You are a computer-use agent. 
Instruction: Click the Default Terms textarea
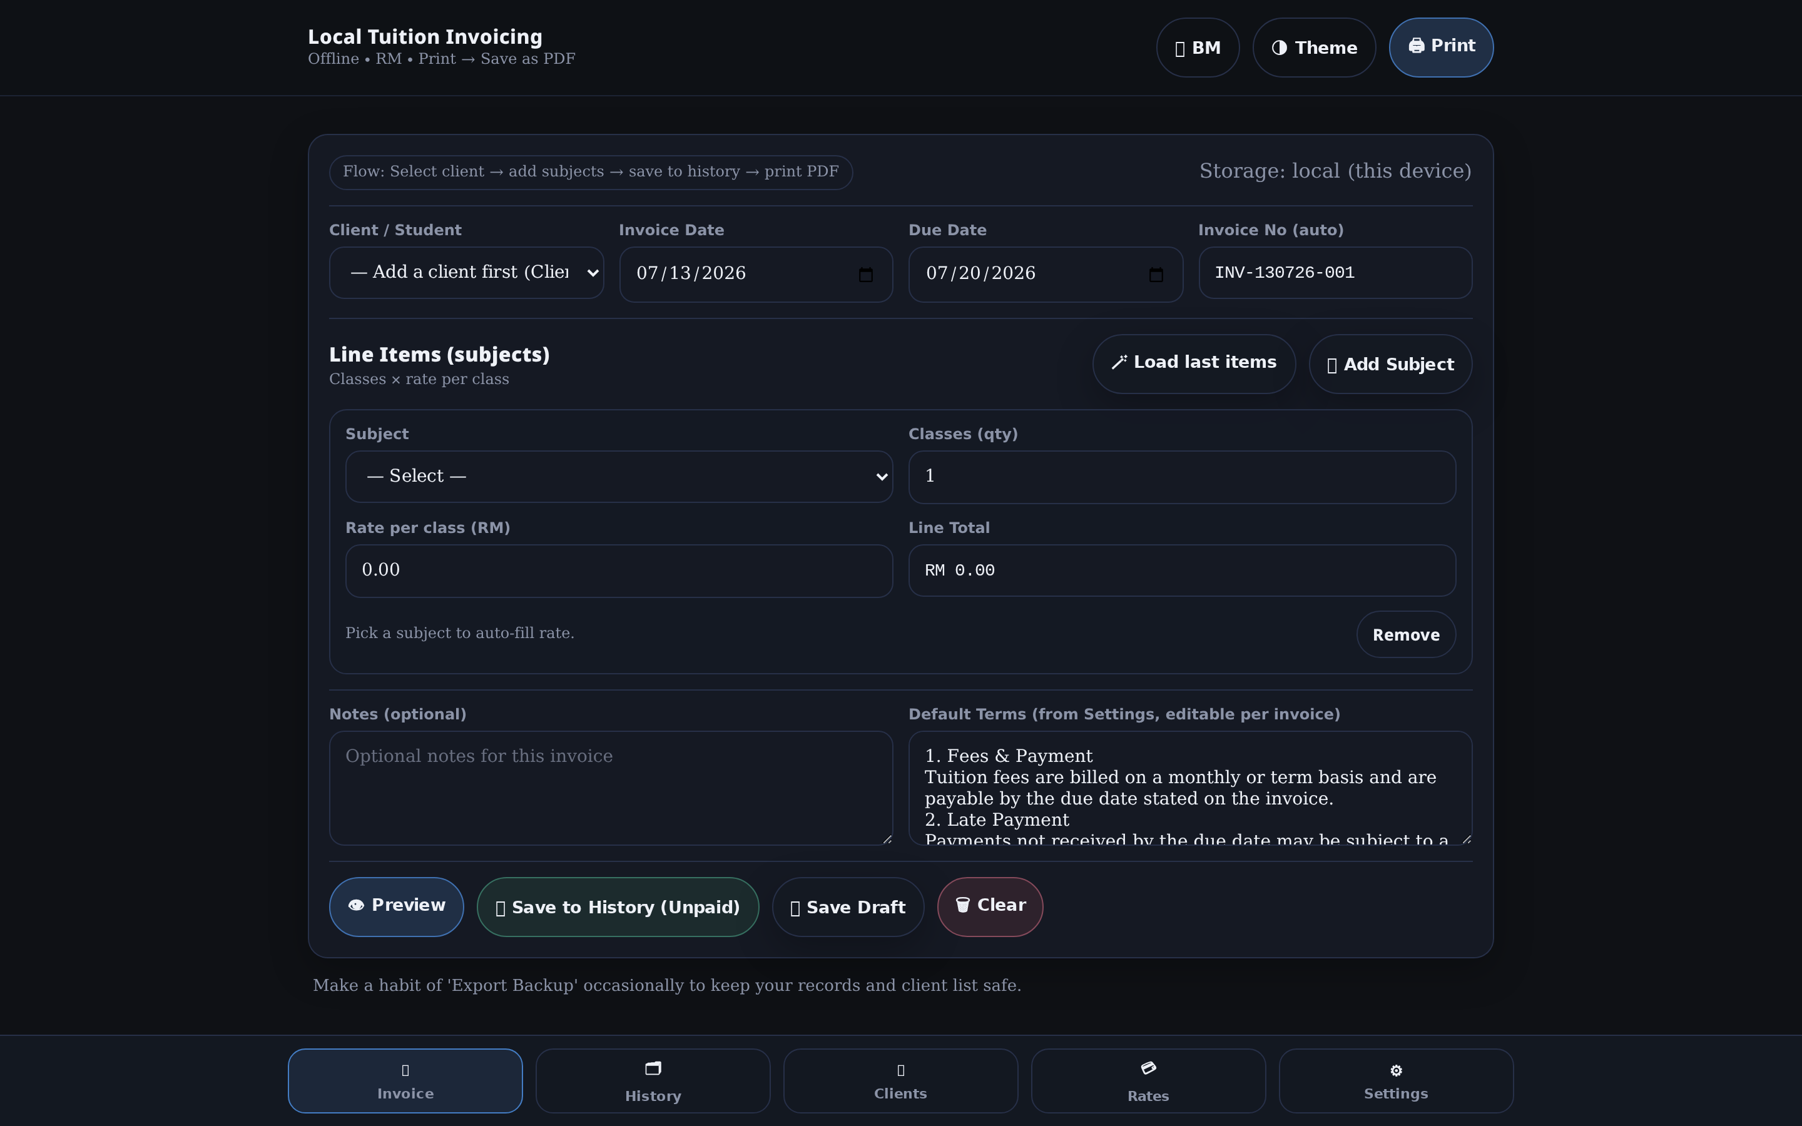coord(1190,788)
